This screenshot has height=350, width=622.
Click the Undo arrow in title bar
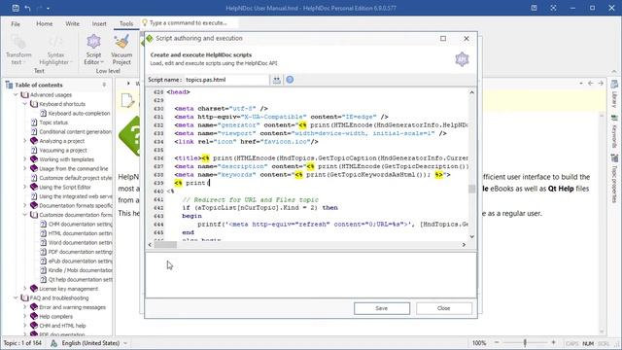coord(27,8)
